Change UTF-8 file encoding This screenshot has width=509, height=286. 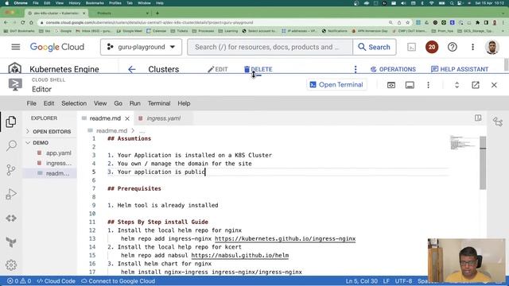(403, 281)
